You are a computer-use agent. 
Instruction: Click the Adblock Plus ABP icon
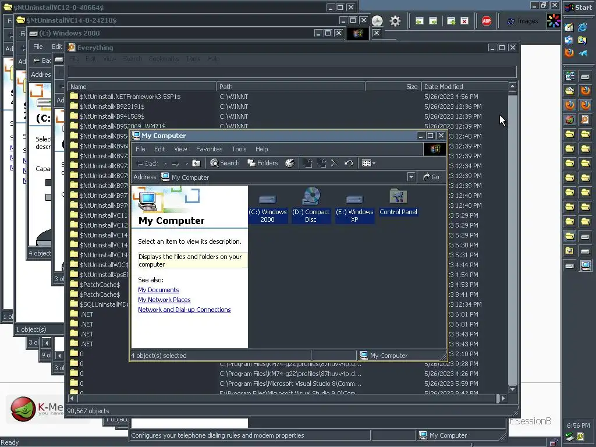click(486, 21)
